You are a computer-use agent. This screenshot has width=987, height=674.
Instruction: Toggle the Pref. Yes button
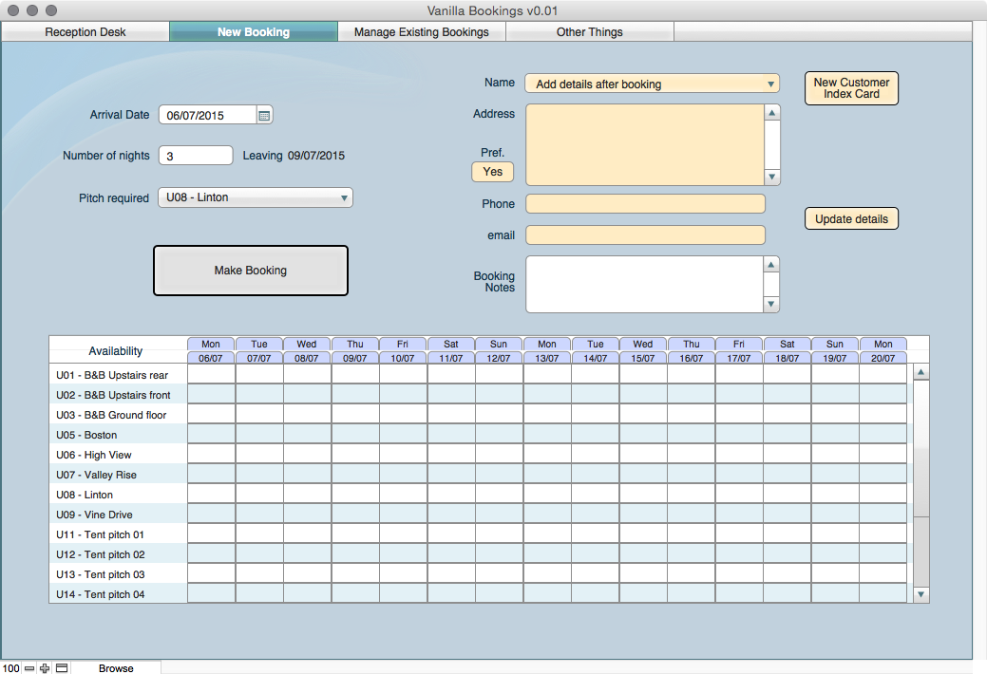(492, 172)
